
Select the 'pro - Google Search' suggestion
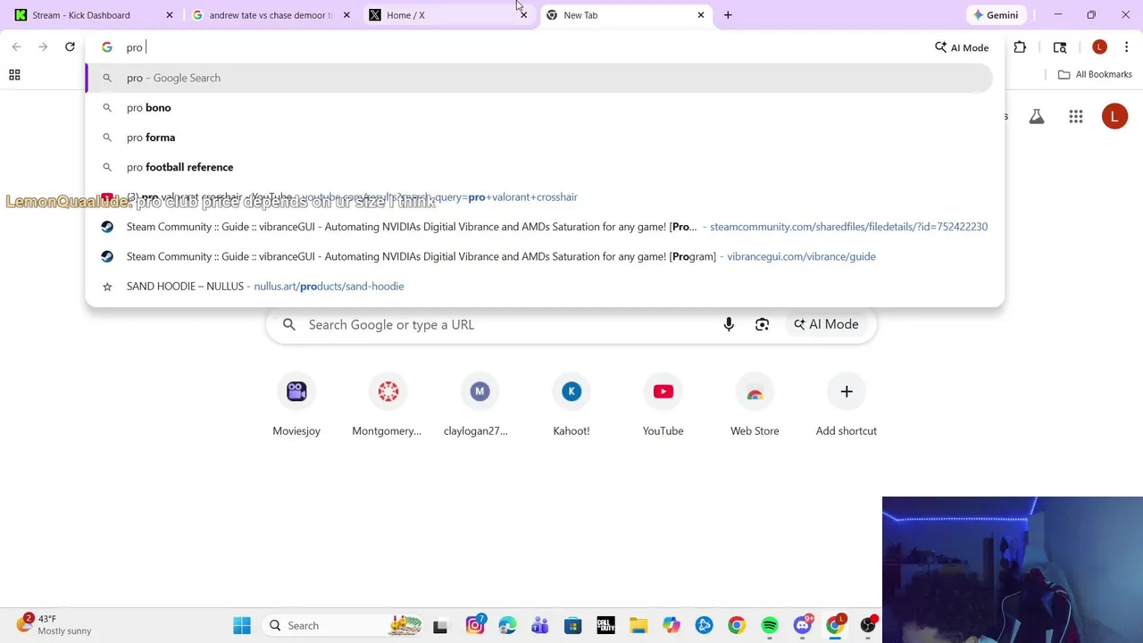538,78
